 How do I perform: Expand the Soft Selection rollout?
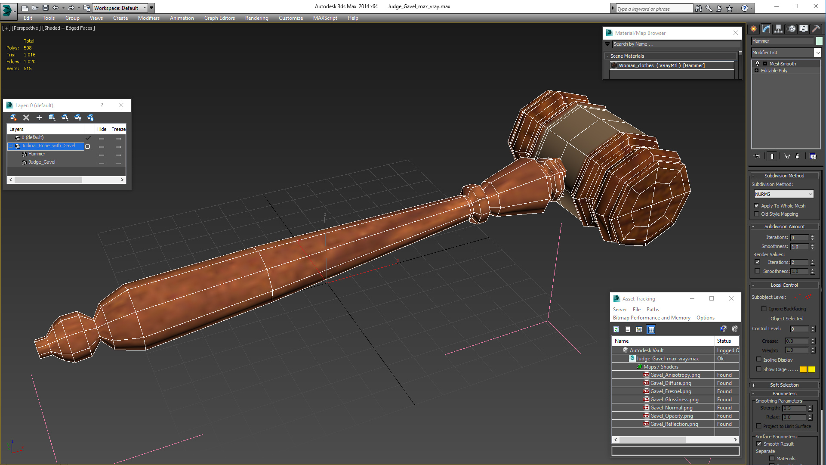(784, 385)
